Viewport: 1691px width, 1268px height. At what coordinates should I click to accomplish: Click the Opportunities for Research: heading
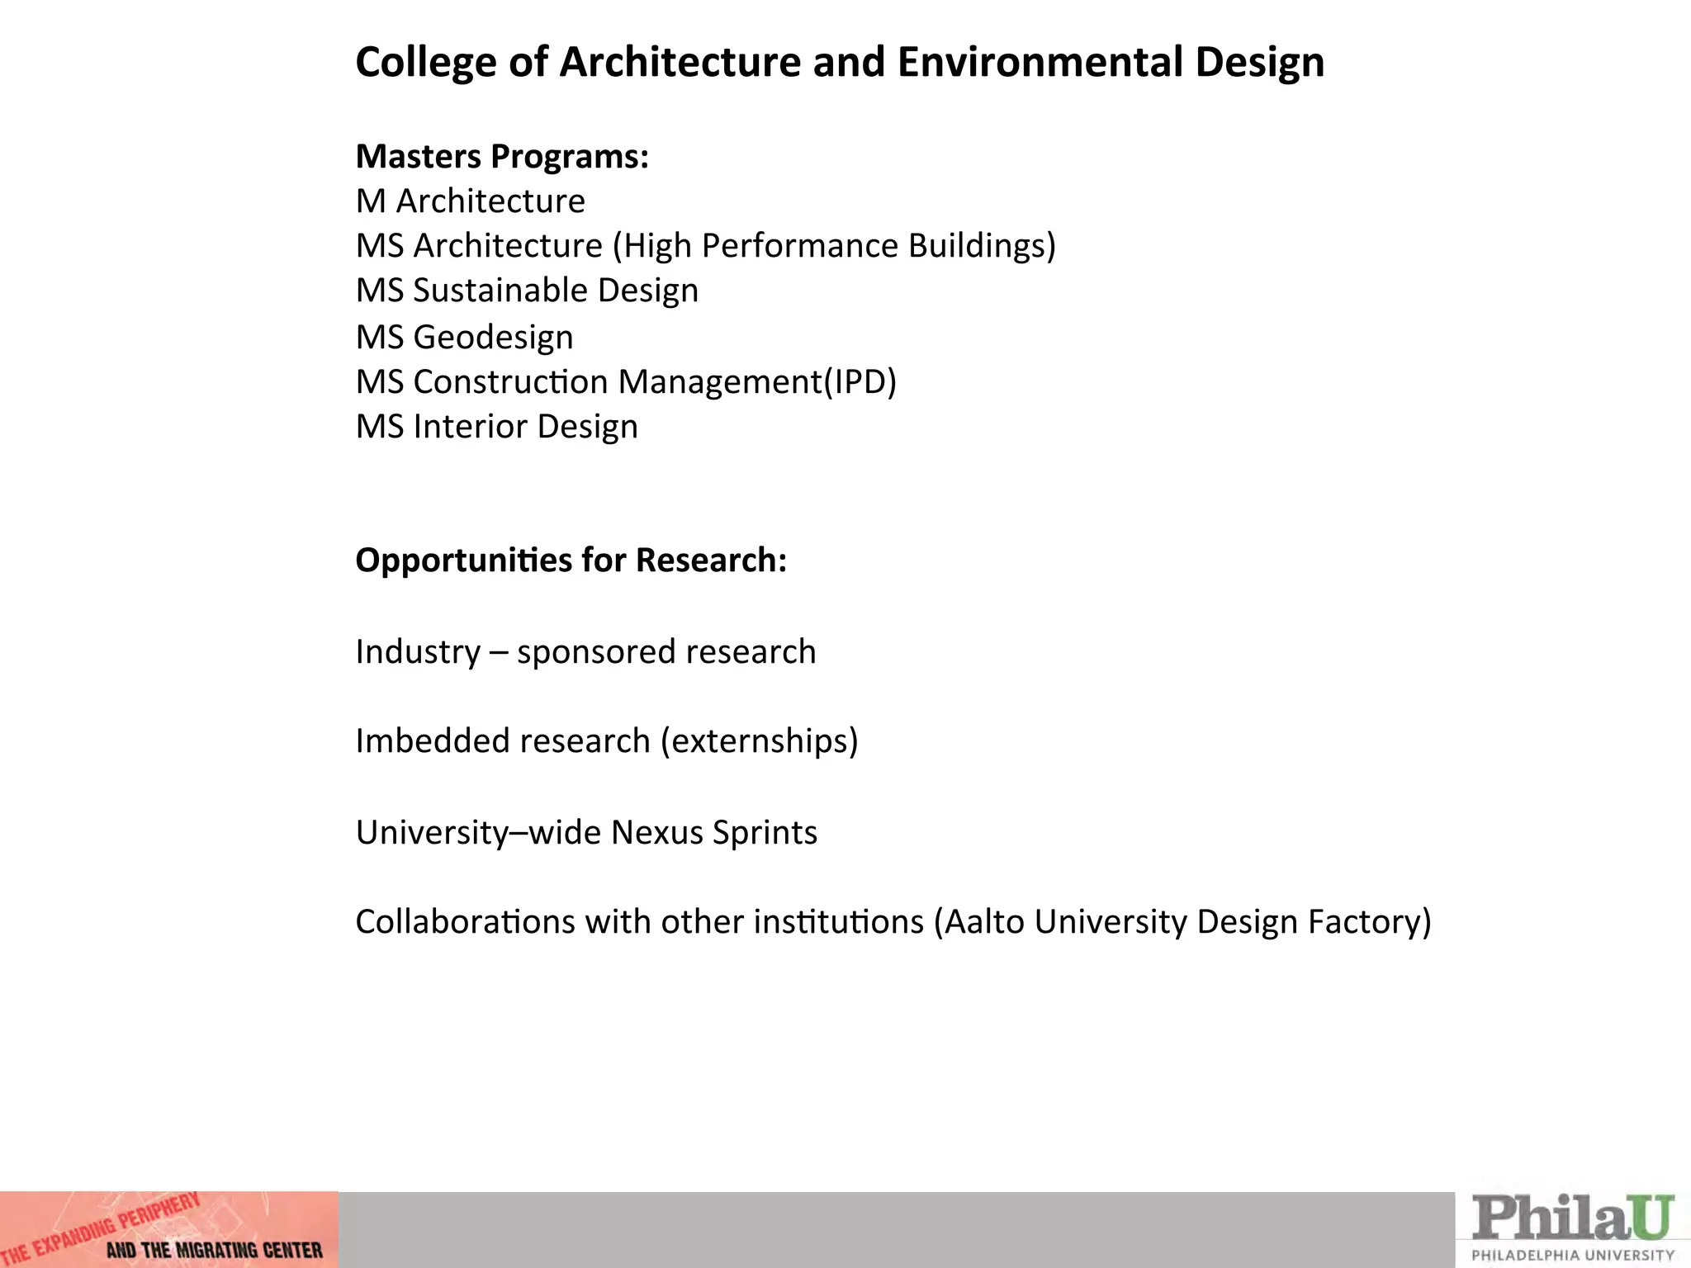click(x=571, y=561)
